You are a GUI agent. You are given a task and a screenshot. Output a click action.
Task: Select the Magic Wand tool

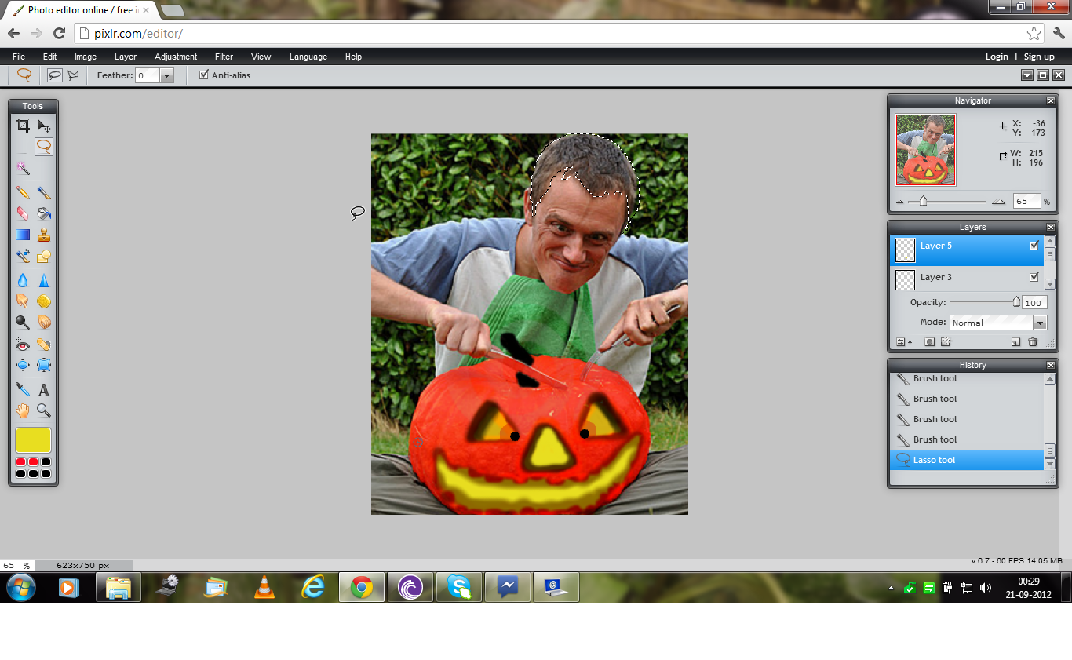23,169
